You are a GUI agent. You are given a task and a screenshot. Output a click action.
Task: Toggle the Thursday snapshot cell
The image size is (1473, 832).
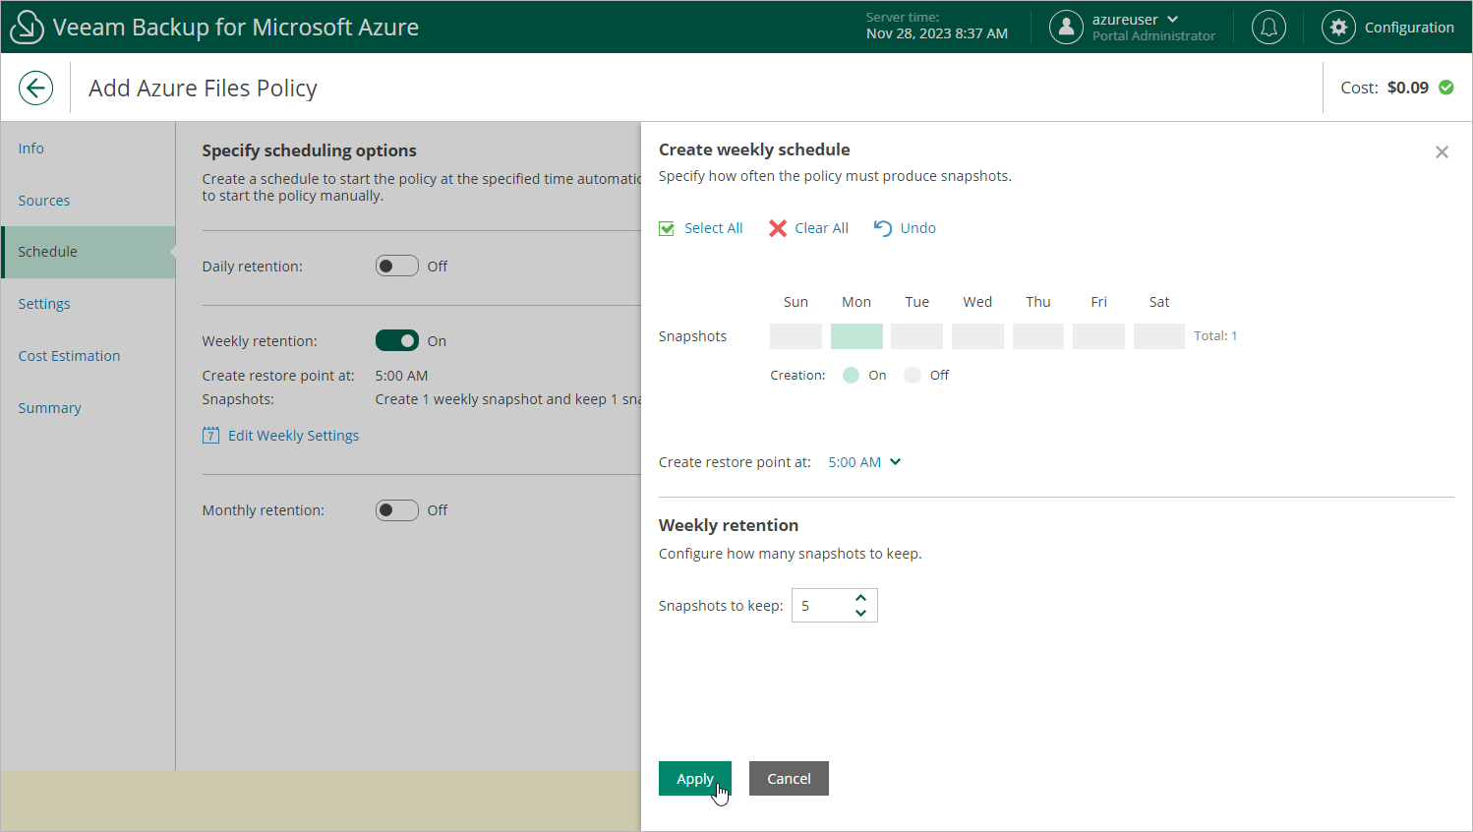(1038, 336)
